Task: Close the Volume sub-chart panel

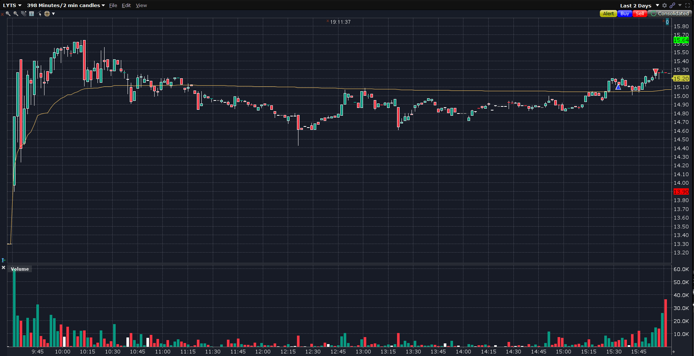Action: pos(4,267)
